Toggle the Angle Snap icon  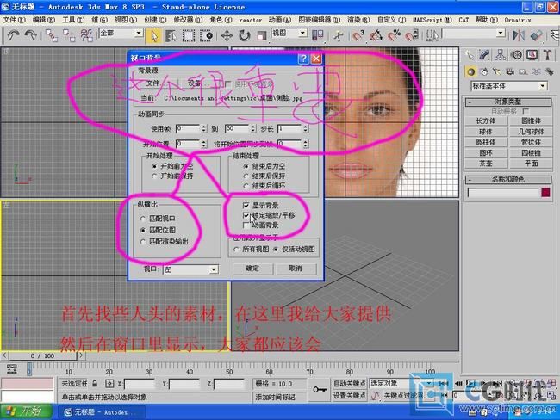[x=376, y=35]
